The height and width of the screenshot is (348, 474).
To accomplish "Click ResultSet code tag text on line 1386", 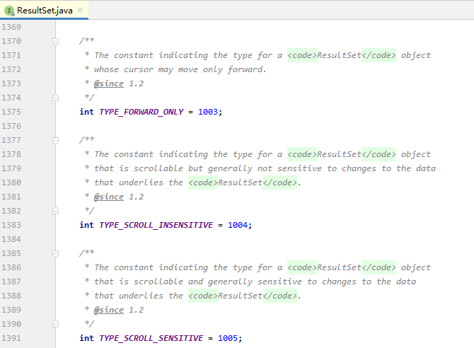I will (x=339, y=267).
